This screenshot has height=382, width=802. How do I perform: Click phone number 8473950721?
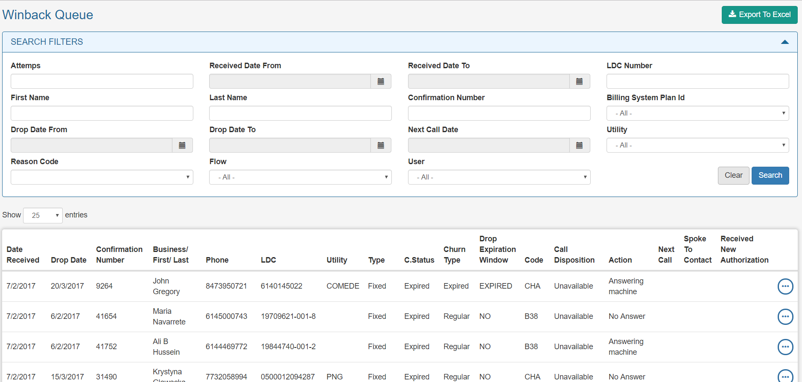(x=226, y=286)
